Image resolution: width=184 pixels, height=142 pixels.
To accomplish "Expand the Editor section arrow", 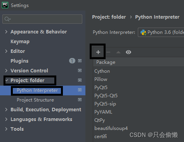I will click(6, 51).
